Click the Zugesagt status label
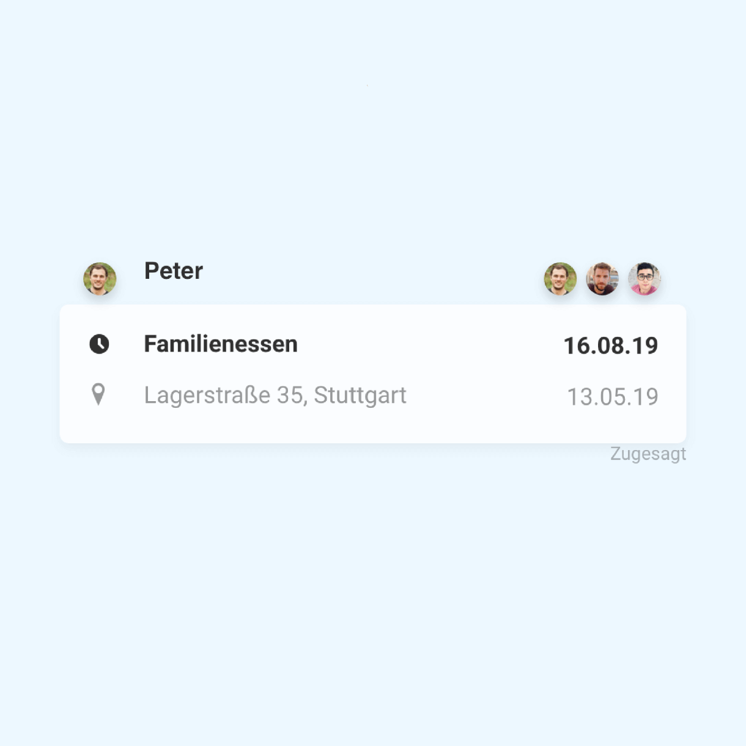This screenshot has height=746, width=746. click(x=648, y=454)
